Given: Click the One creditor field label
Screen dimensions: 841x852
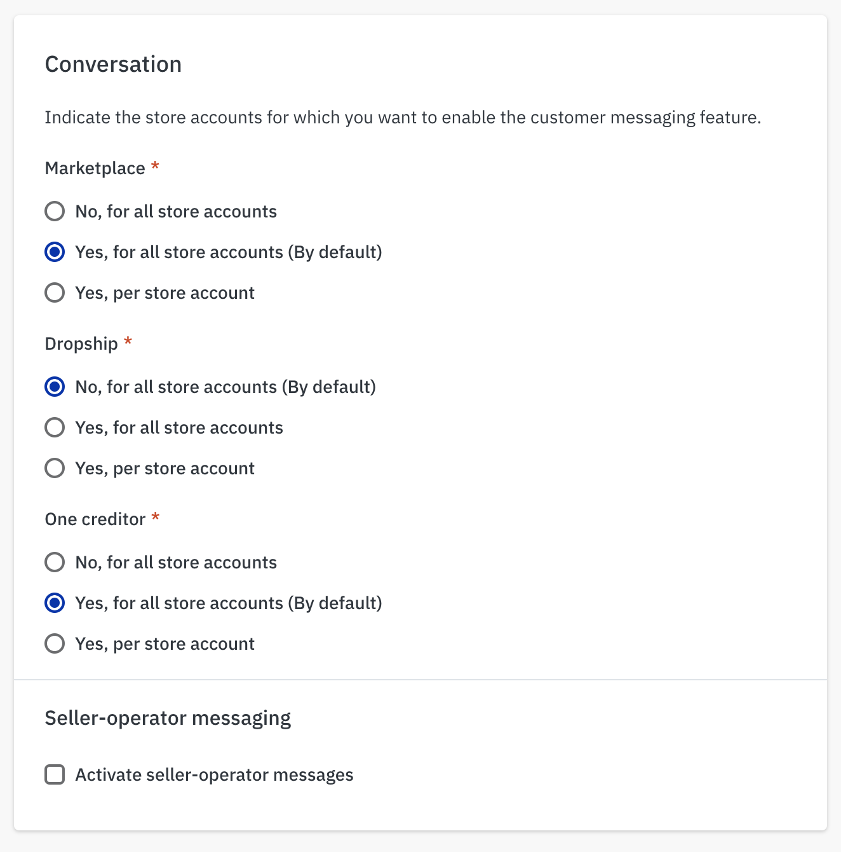Looking at the screenshot, I should coord(95,519).
